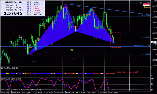
Task: Click the .786 ratio label on chart
Action: (71, 50)
